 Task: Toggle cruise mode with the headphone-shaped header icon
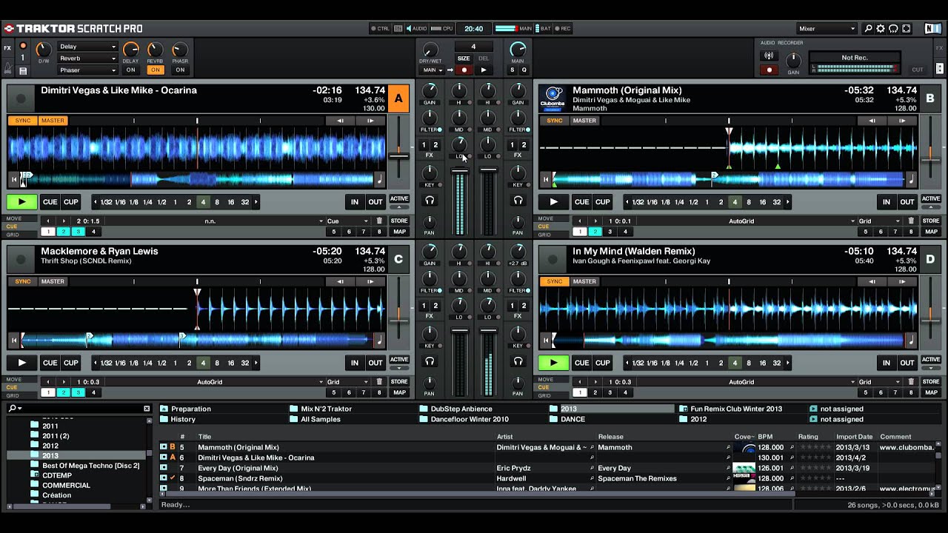pos(893,29)
